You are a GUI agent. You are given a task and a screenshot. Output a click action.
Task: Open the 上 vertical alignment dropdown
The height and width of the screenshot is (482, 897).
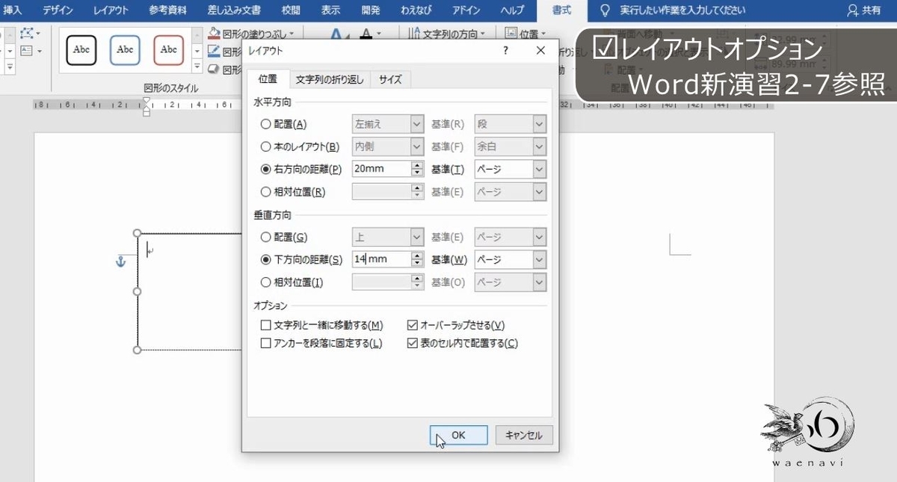click(388, 237)
